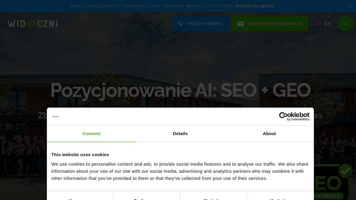Image resolution: width=356 pixels, height=200 pixels.
Task: Click the Pozycjonowanie AI: SEO + GEO heading
Action: coord(180,90)
